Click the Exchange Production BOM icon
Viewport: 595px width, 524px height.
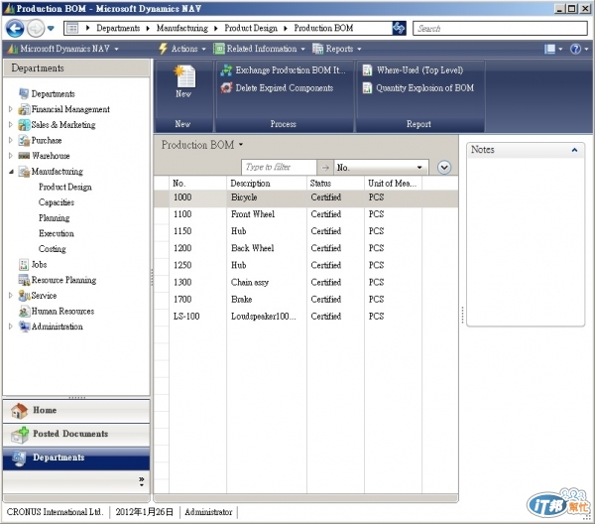click(x=226, y=70)
